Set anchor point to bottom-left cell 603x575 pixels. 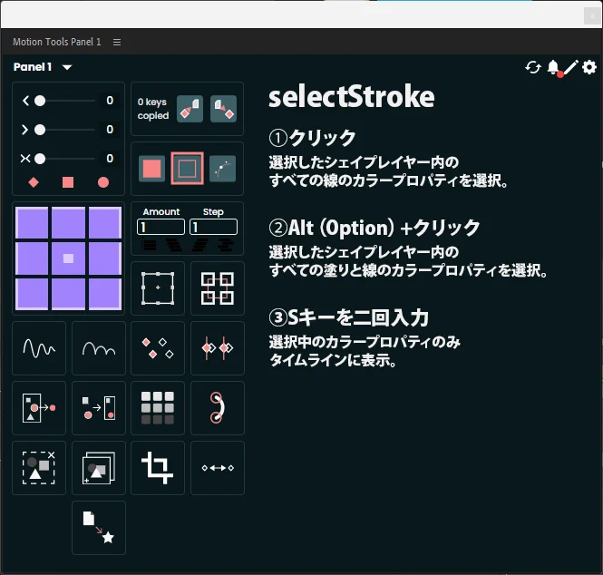(x=32, y=294)
